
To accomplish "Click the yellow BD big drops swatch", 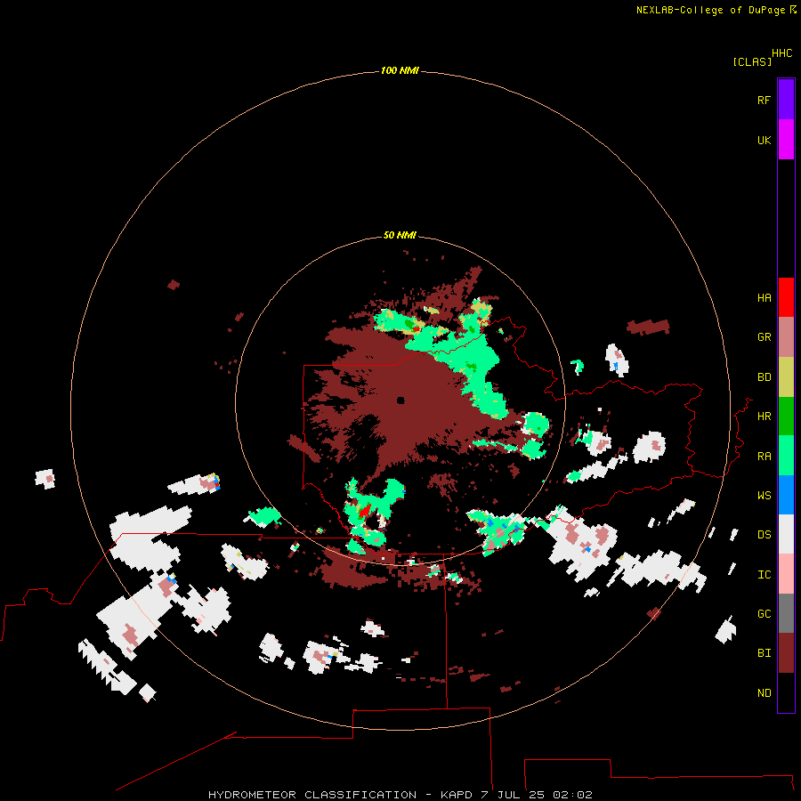I will (x=786, y=377).
